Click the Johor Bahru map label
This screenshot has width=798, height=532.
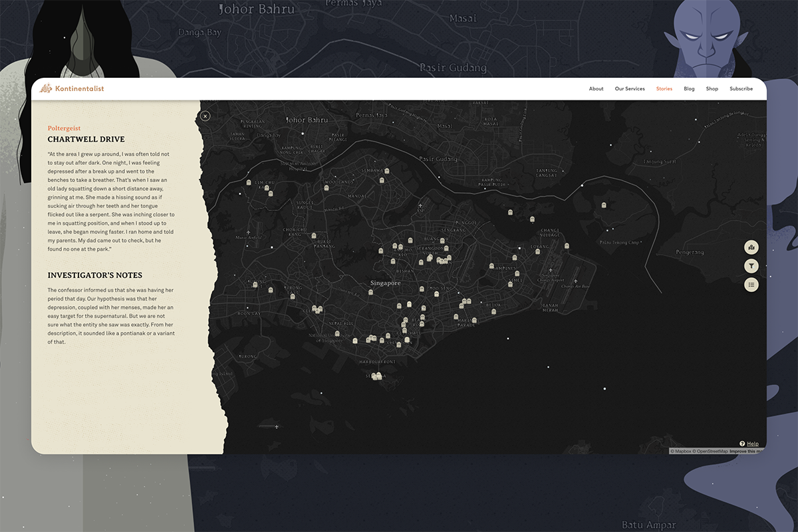(307, 120)
